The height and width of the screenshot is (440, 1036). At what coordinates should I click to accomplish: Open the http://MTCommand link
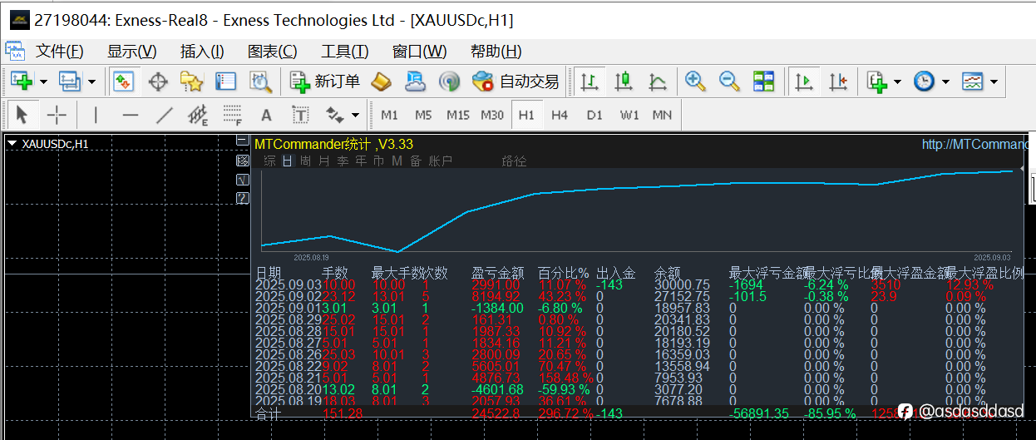tap(975, 145)
